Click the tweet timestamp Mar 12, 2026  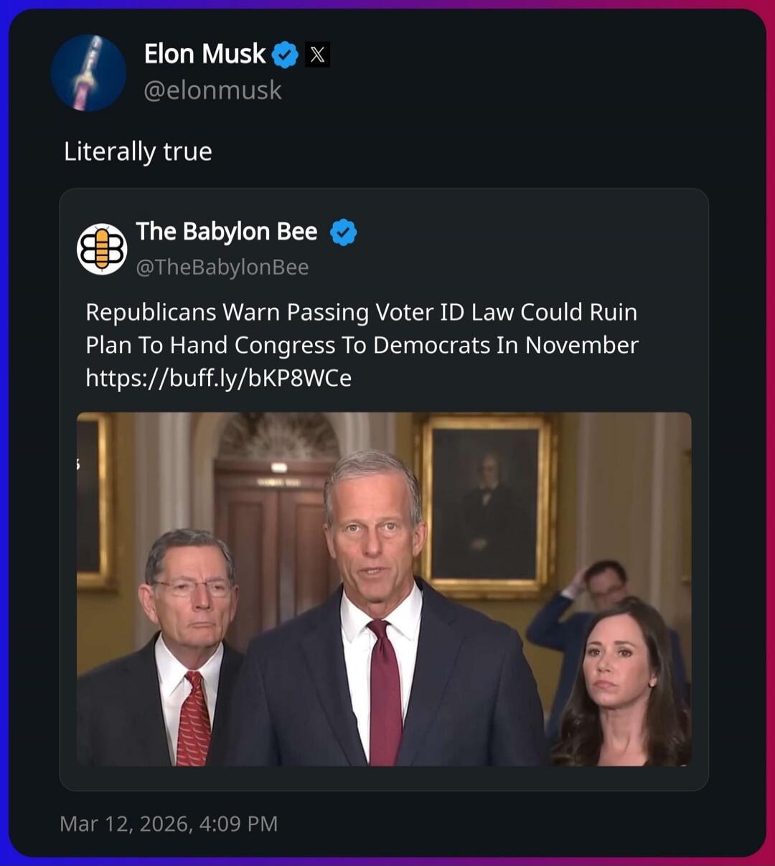(169, 824)
